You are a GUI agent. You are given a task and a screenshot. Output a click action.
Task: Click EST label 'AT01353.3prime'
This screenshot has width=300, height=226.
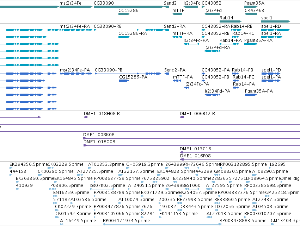(x=106, y=164)
